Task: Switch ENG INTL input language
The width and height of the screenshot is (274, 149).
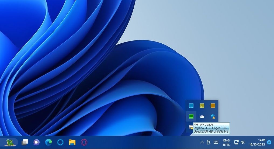Action: click(226, 142)
